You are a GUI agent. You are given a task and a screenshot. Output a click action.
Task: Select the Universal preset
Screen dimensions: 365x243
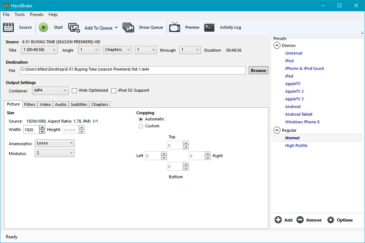pos(294,53)
